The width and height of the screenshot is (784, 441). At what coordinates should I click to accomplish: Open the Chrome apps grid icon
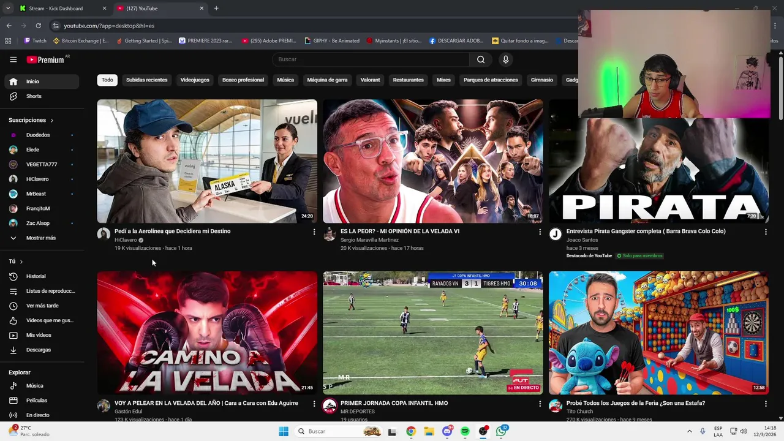(8, 41)
